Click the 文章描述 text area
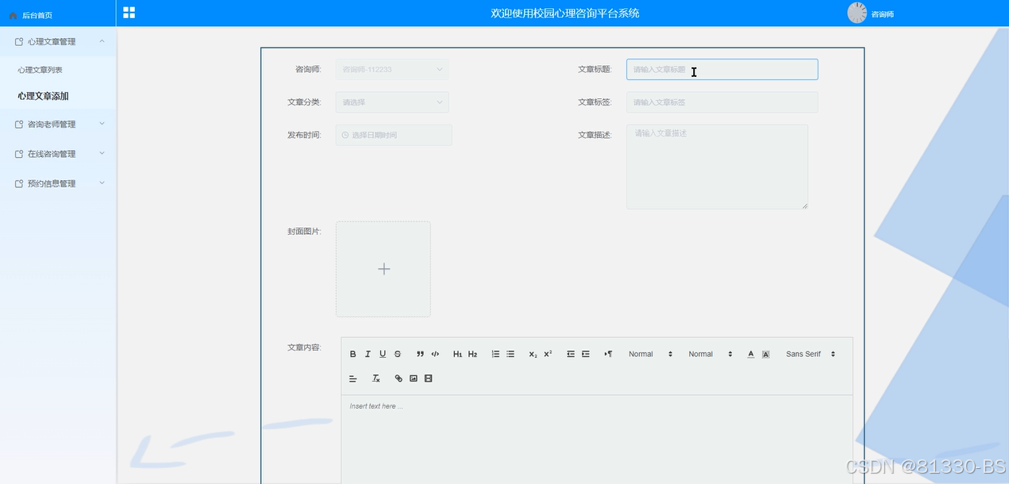 [717, 167]
